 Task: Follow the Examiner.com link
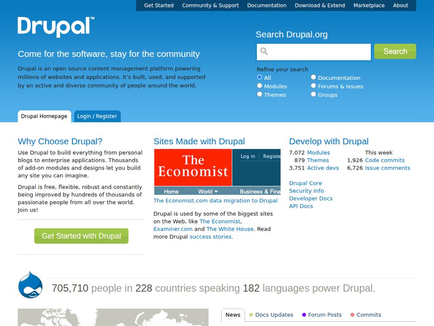[x=173, y=229]
